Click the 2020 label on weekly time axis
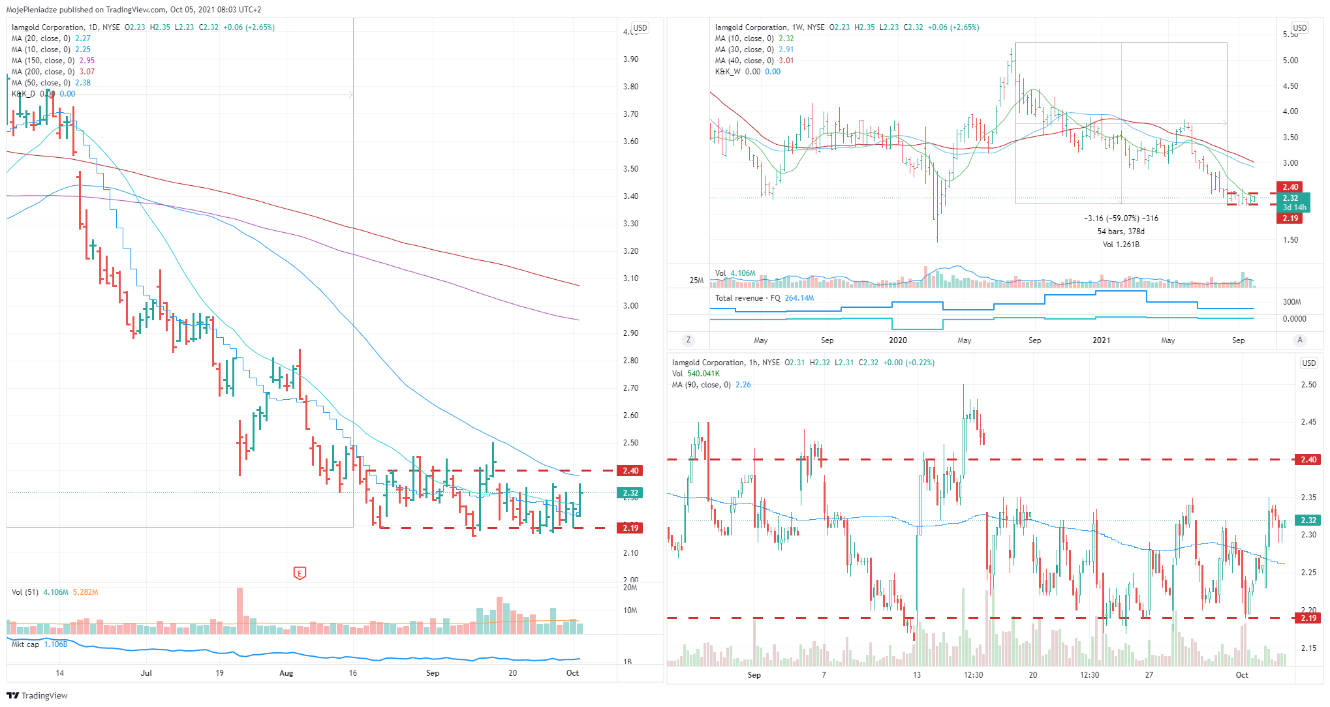 [897, 340]
